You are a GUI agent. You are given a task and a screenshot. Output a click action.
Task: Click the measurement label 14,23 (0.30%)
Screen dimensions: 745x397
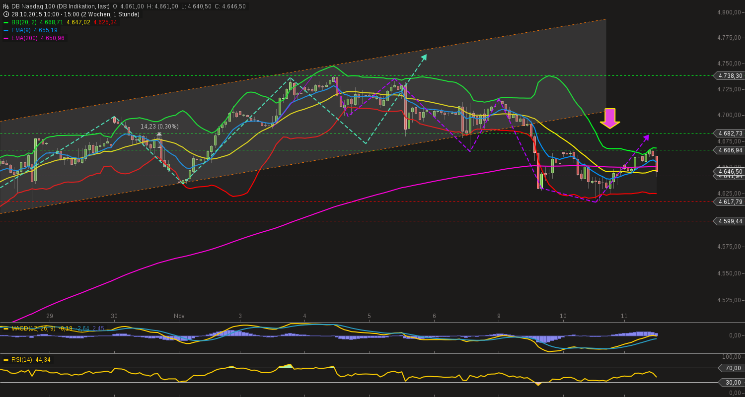click(x=159, y=127)
